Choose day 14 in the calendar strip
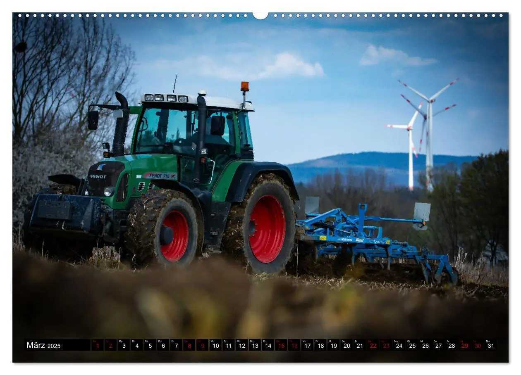 pyautogui.click(x=268, y=345)
